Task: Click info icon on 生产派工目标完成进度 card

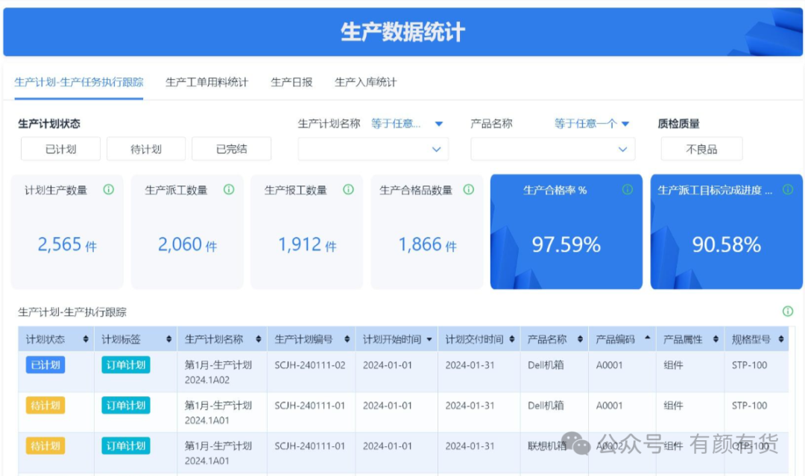Action: pos(787,190)
